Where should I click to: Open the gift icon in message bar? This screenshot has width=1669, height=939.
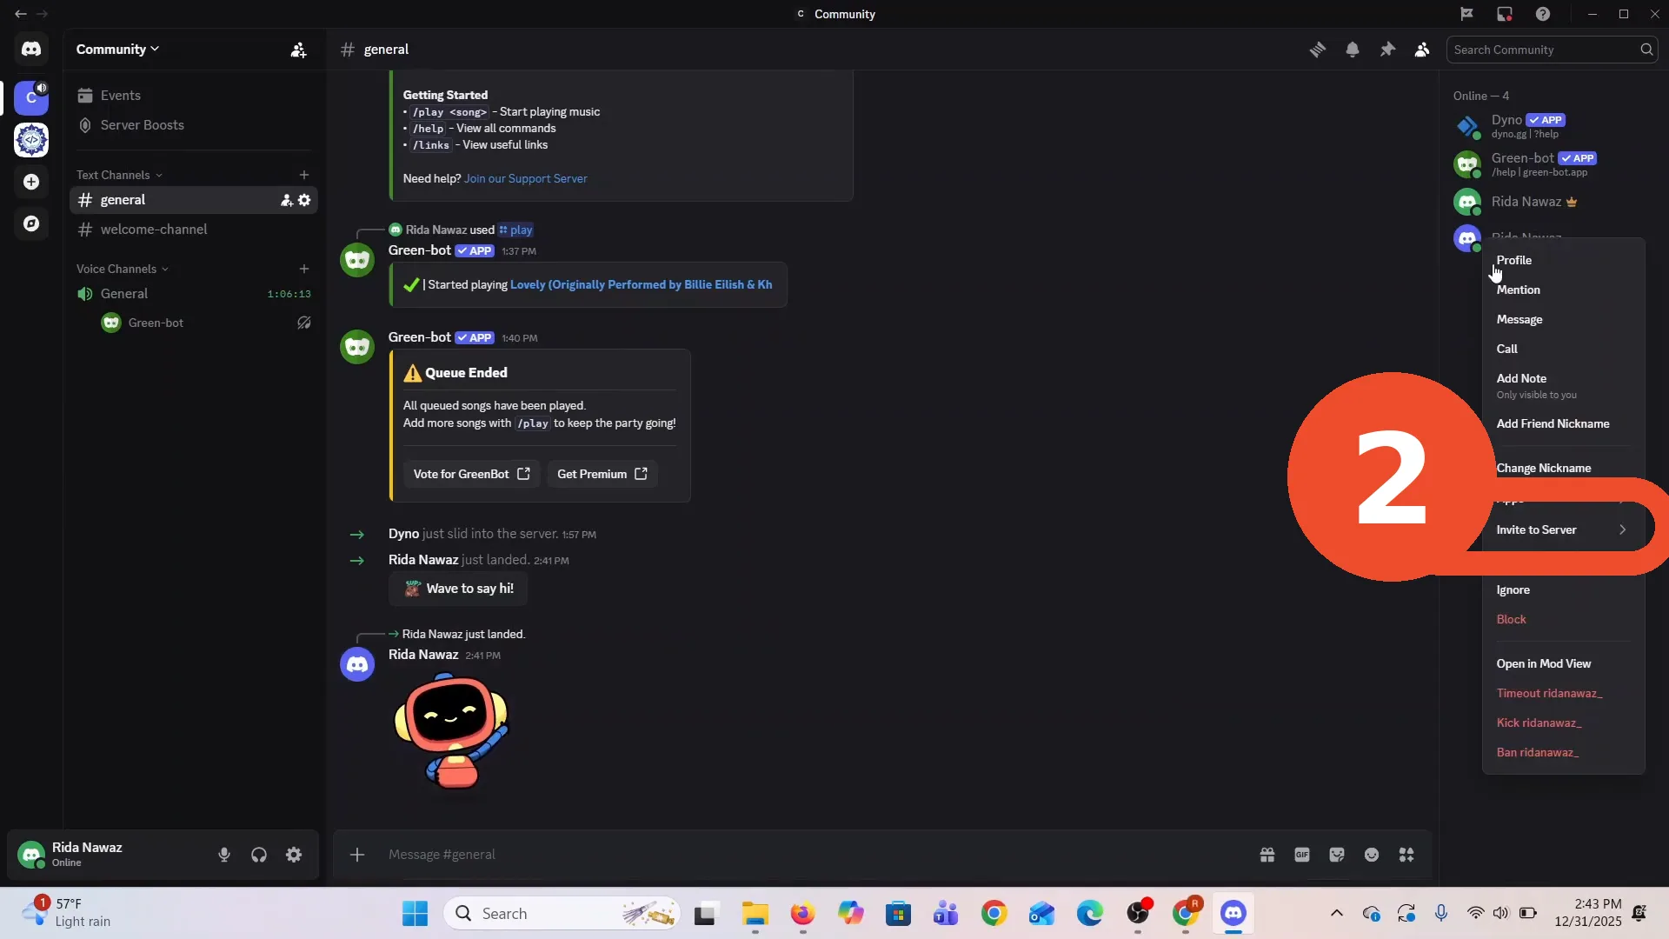(1267, 855)
